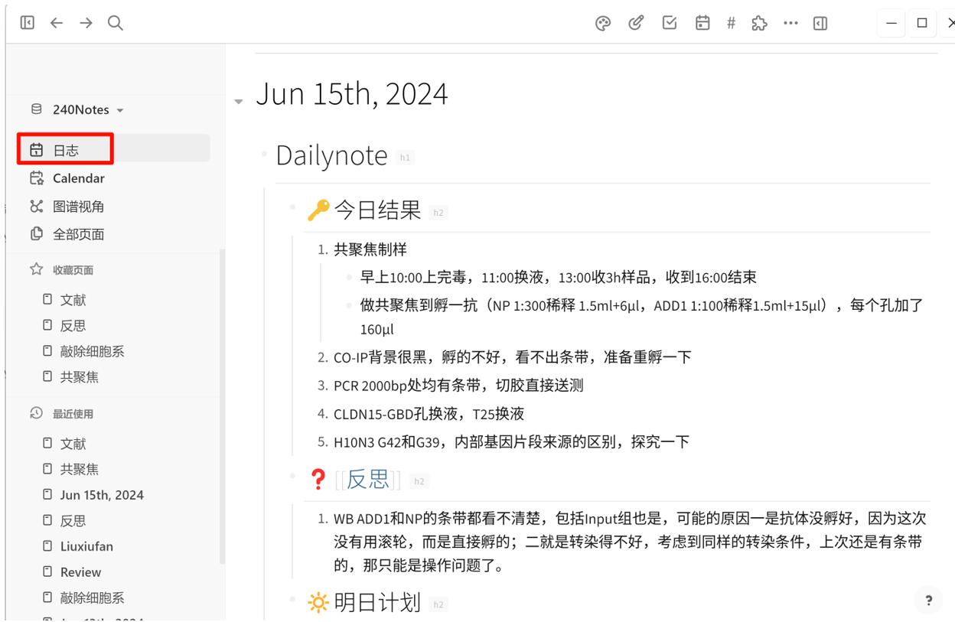Image resolution: width=955 pixels, height=622 pixels.
Task: Open search with the magnifier icon
Action: click(115, 23)
